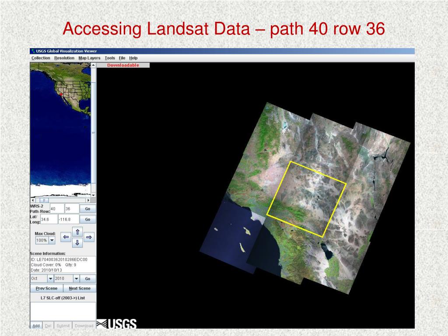448x336 pixels.
Task: Click the USGS viewer title bar icon
Action: (x=33, y=51)
